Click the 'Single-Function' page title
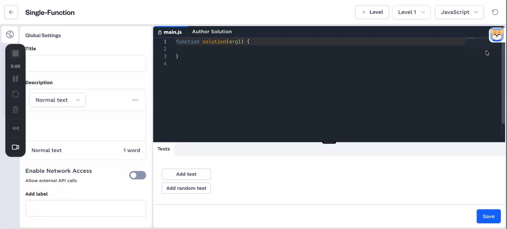507x229 pixels. (x=50, y=12)
